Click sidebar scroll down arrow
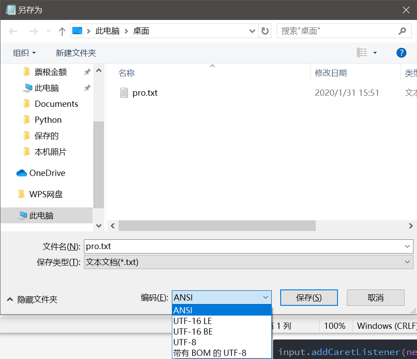 point(99,226)
